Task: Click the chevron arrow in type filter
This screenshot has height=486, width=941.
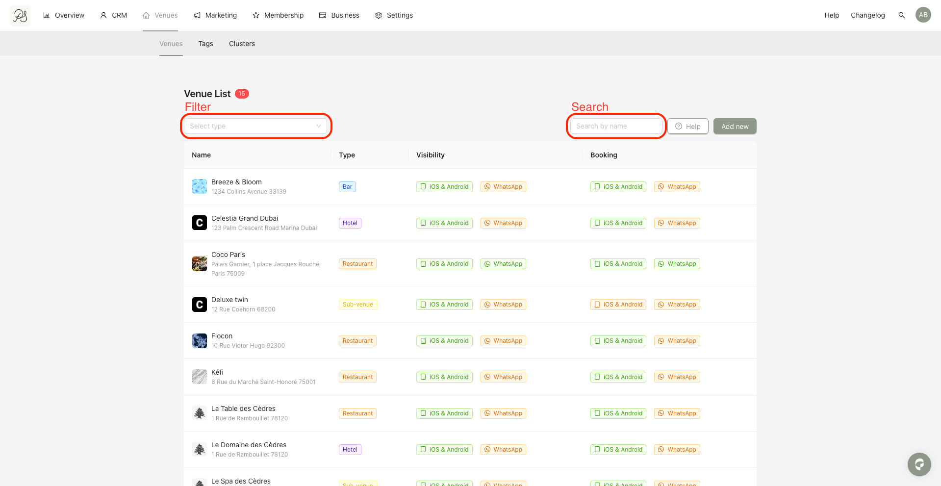Action: tap(318, 126)
